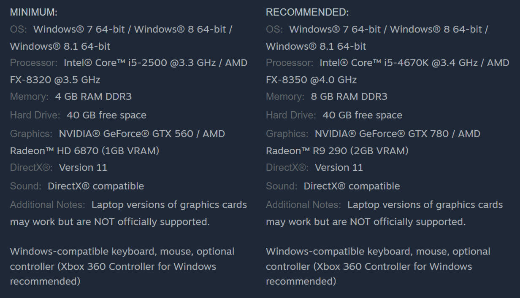This screenshot has height=298, width=520.
Task: Click the recommended Processor label
Action: coord(290,63)
